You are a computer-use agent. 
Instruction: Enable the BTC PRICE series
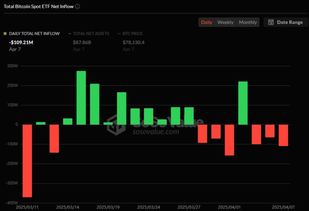coord(133,34)
